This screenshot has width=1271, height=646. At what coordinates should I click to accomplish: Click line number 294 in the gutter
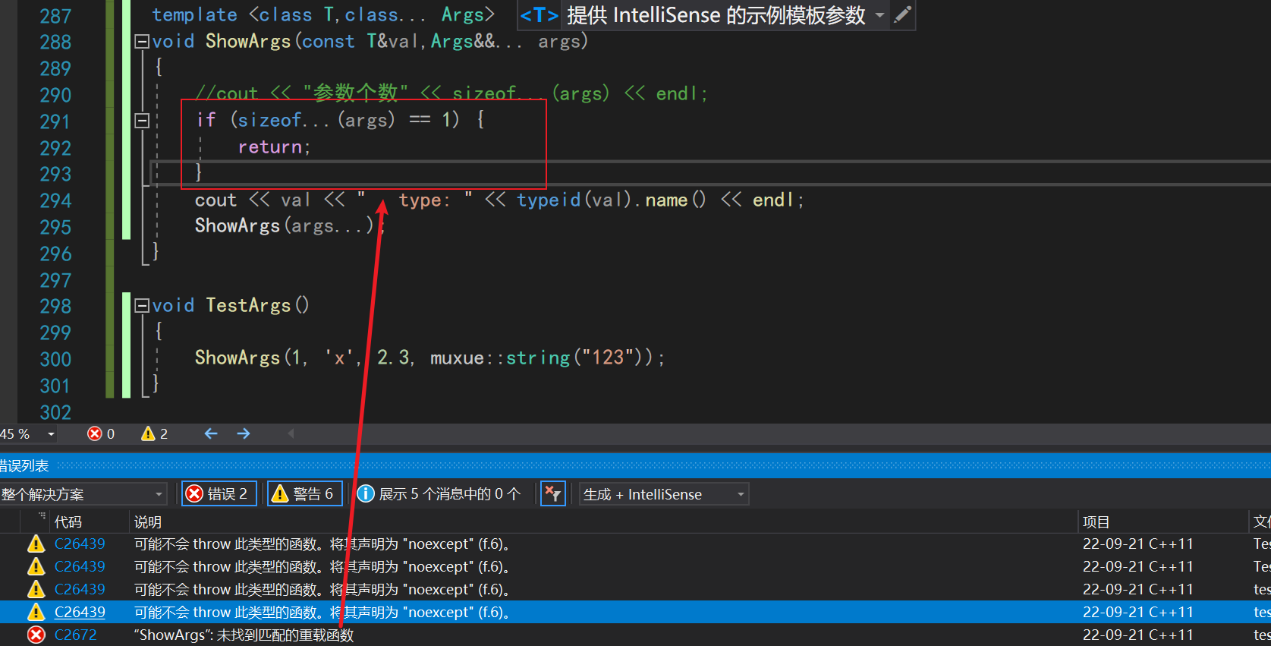click(x=56, y=201)
